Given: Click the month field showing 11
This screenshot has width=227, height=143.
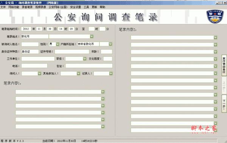Looking at the screenshot, I should tap(39, 29).
